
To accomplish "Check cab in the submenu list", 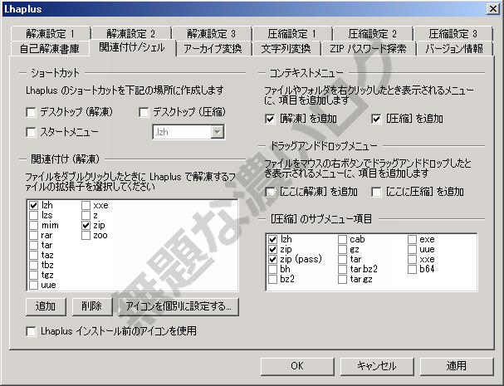I will 342,239.
